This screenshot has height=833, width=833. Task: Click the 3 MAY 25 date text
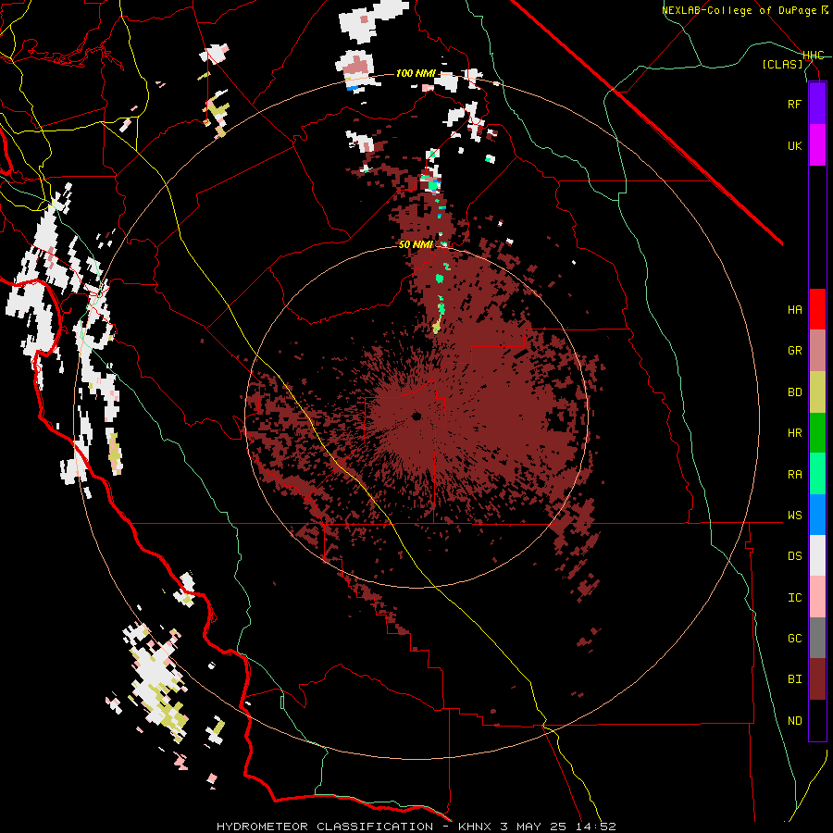533,827
